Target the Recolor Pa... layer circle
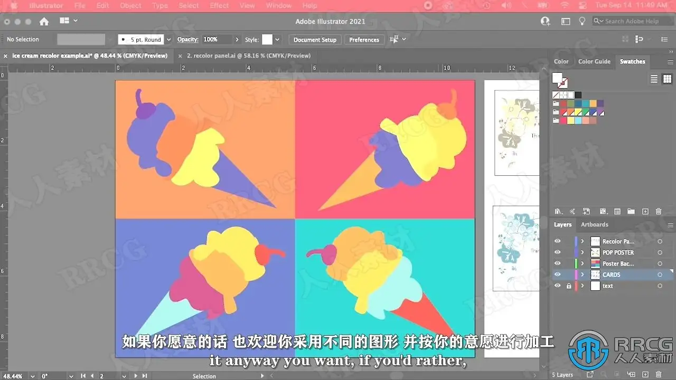Screen dimensions: 676x380 (660, 241)
